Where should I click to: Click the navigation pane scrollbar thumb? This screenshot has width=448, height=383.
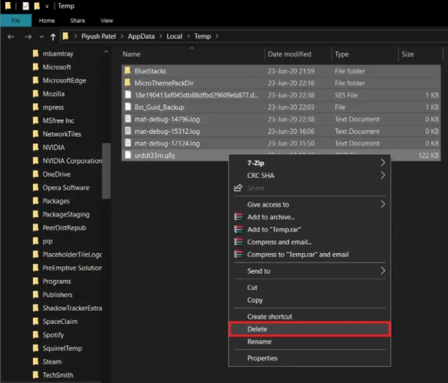tap(106, 171)
